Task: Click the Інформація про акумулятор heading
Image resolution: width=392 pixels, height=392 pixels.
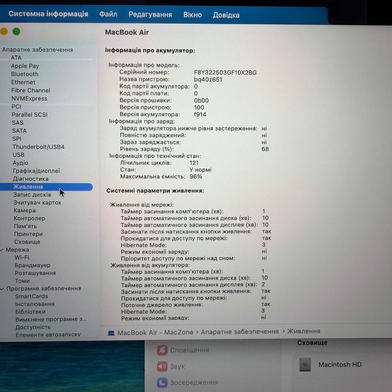Action: click(150, 51)
